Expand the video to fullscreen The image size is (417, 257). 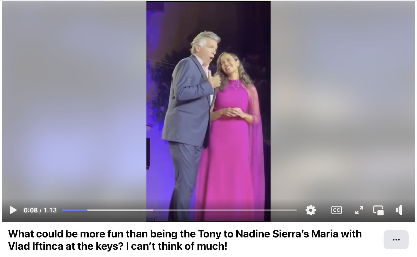point(359,210)
